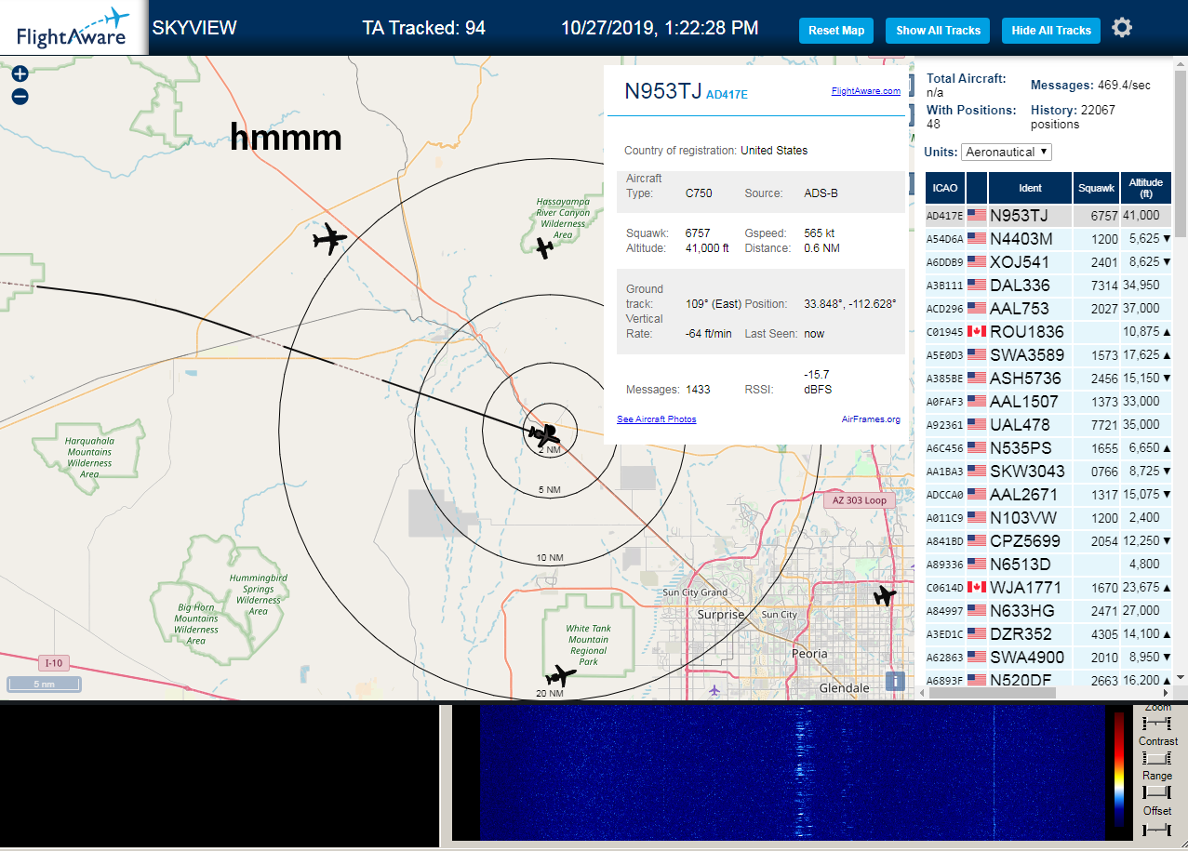This screenshot has height=851, width=1188.
Task: Select the AAL2671 table row
Action: 1048,494
